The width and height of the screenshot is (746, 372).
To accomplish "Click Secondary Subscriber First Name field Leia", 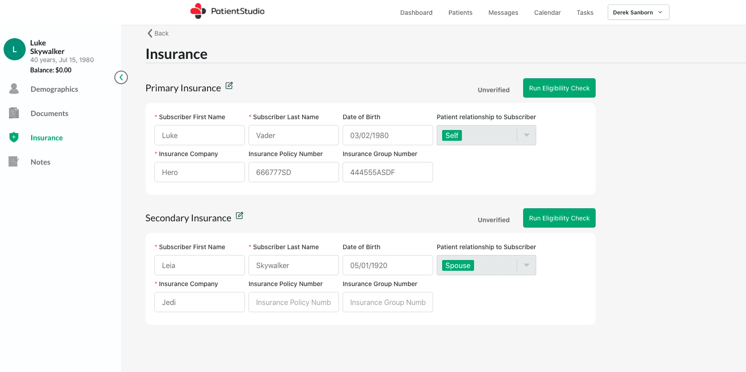I will tap(199, 265).
